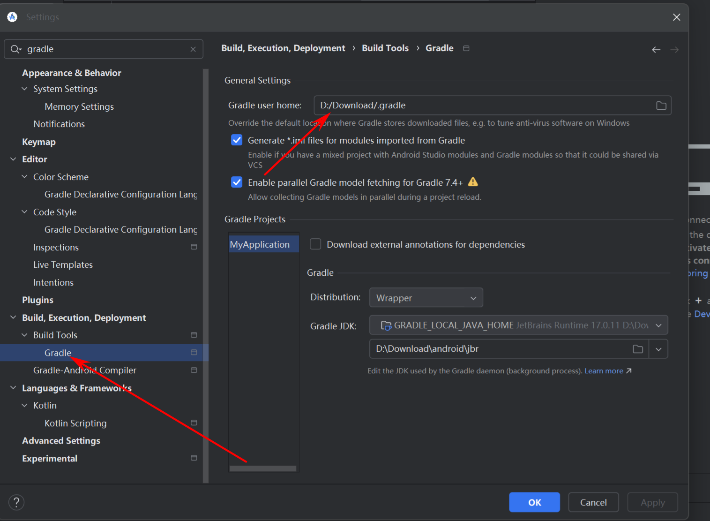The height and width of the screenshot is (521, 710).
Task: Open help with the question mark button
Action: 16,502
